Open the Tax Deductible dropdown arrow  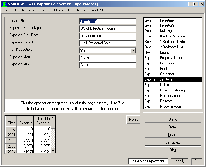(133, 50)
